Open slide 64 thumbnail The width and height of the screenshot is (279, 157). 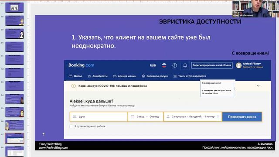(14, 99)
